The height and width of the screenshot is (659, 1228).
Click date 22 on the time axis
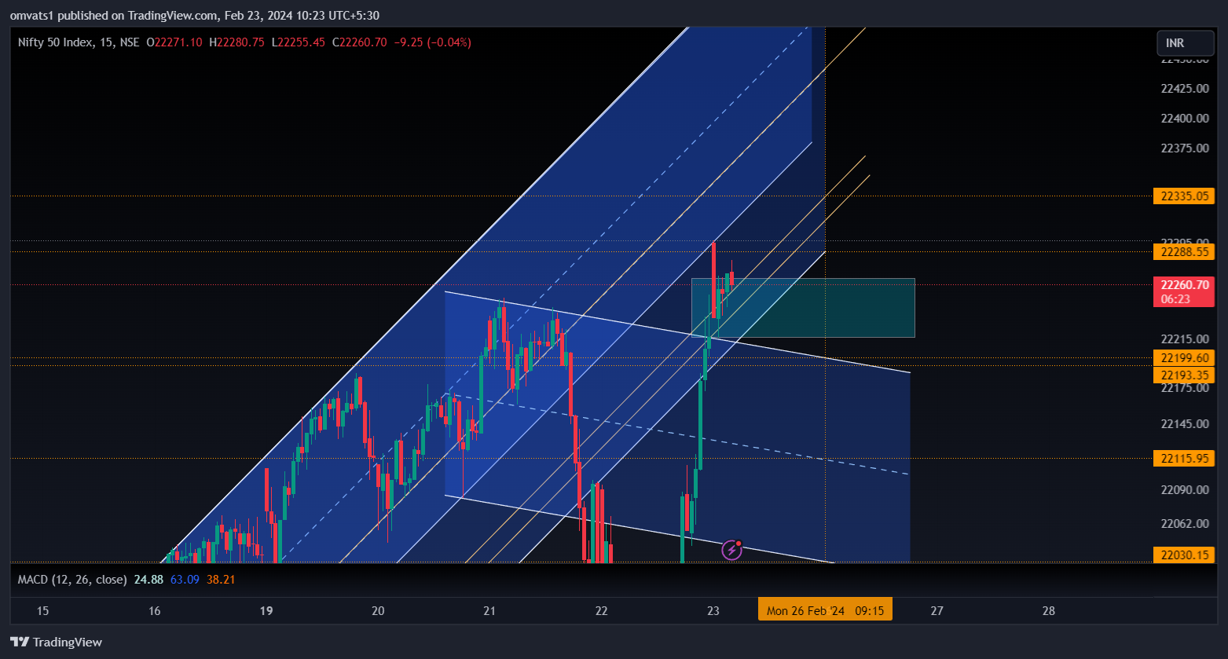pyautogui.click(x=602, y=610)
